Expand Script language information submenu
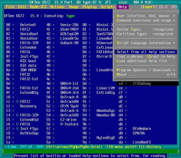This screenshot has height=158, width=181. pos(146,43)
